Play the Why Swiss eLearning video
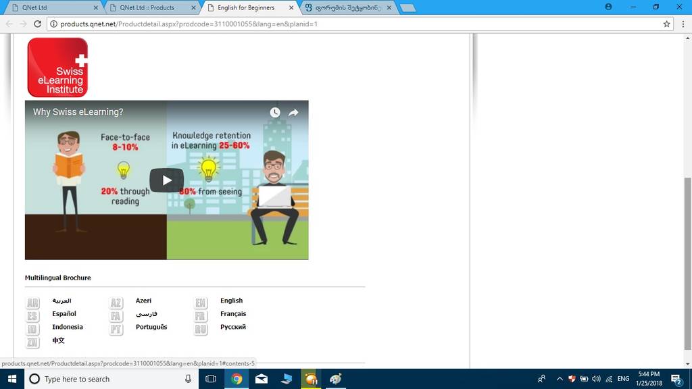Image resolution: width=692 pixels, height=389 pixels. tap(166, 180)
